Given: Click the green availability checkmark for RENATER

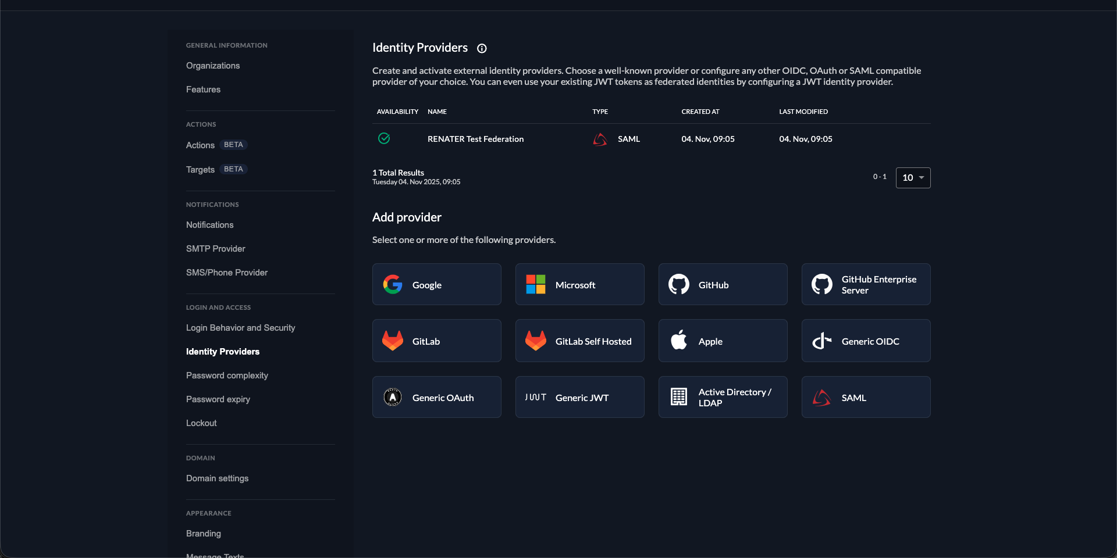Looking at the screenshot, I should [x=384, y=138].
